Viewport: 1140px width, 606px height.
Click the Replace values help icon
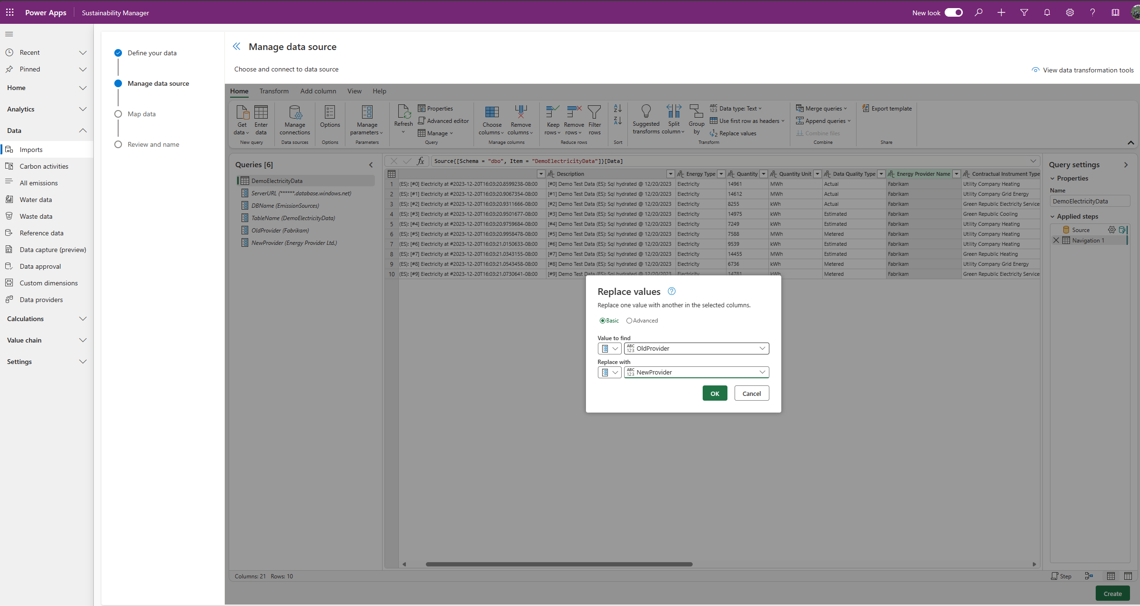click(x=672, y=291)
